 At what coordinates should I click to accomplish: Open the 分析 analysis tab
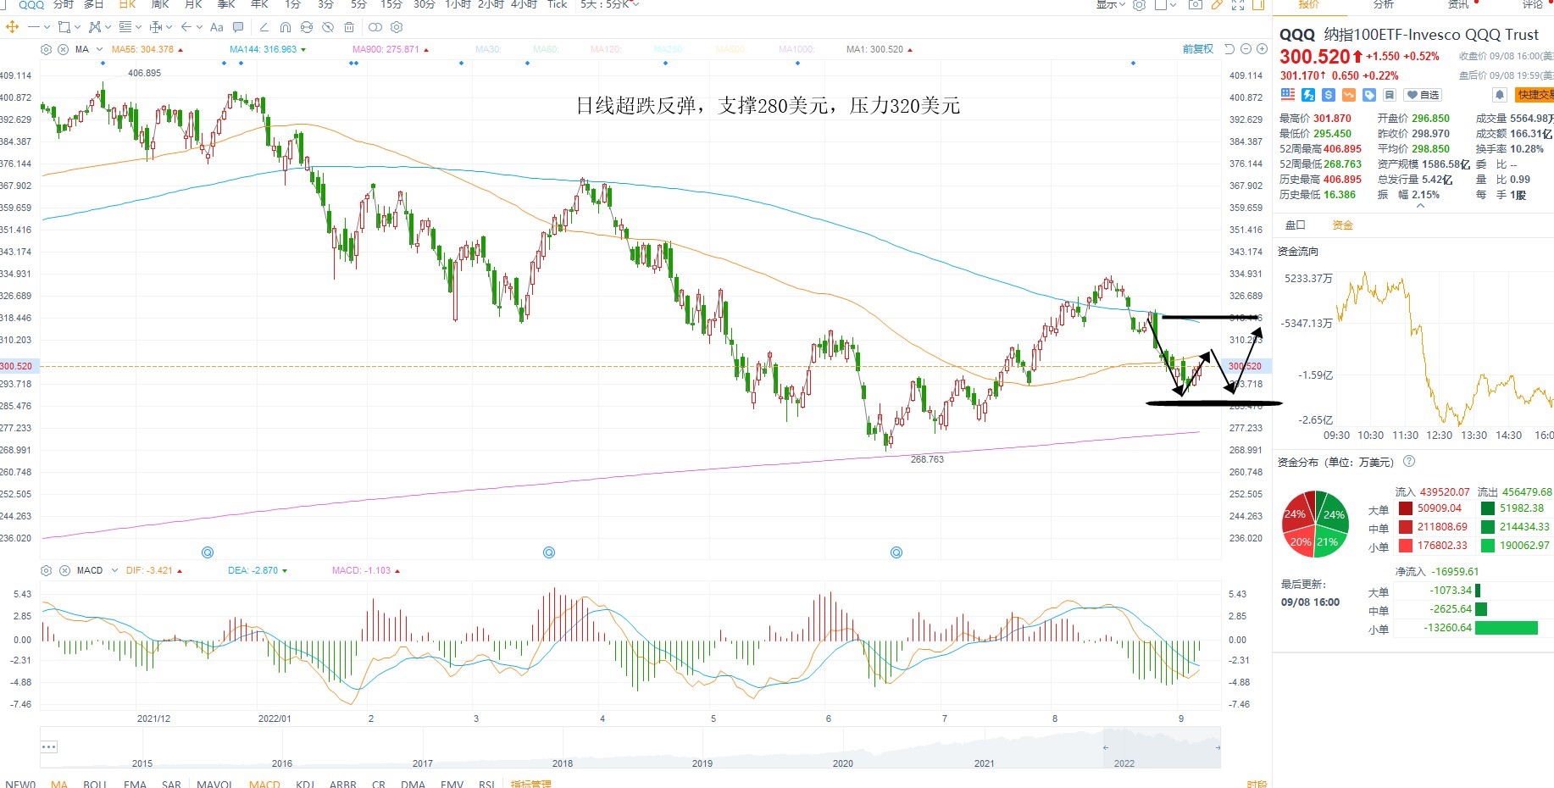[x=1384, y=4]
